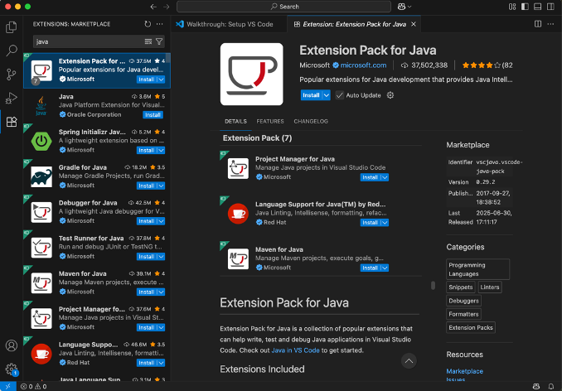The width and height of the screenshot is (562, 391).
Task: Expand Install dropdown in extension header
Action: (x=326, y=95)
